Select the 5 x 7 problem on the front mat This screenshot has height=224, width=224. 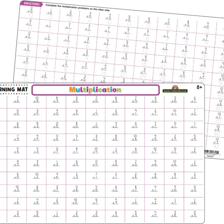click(x=96, y=201)
